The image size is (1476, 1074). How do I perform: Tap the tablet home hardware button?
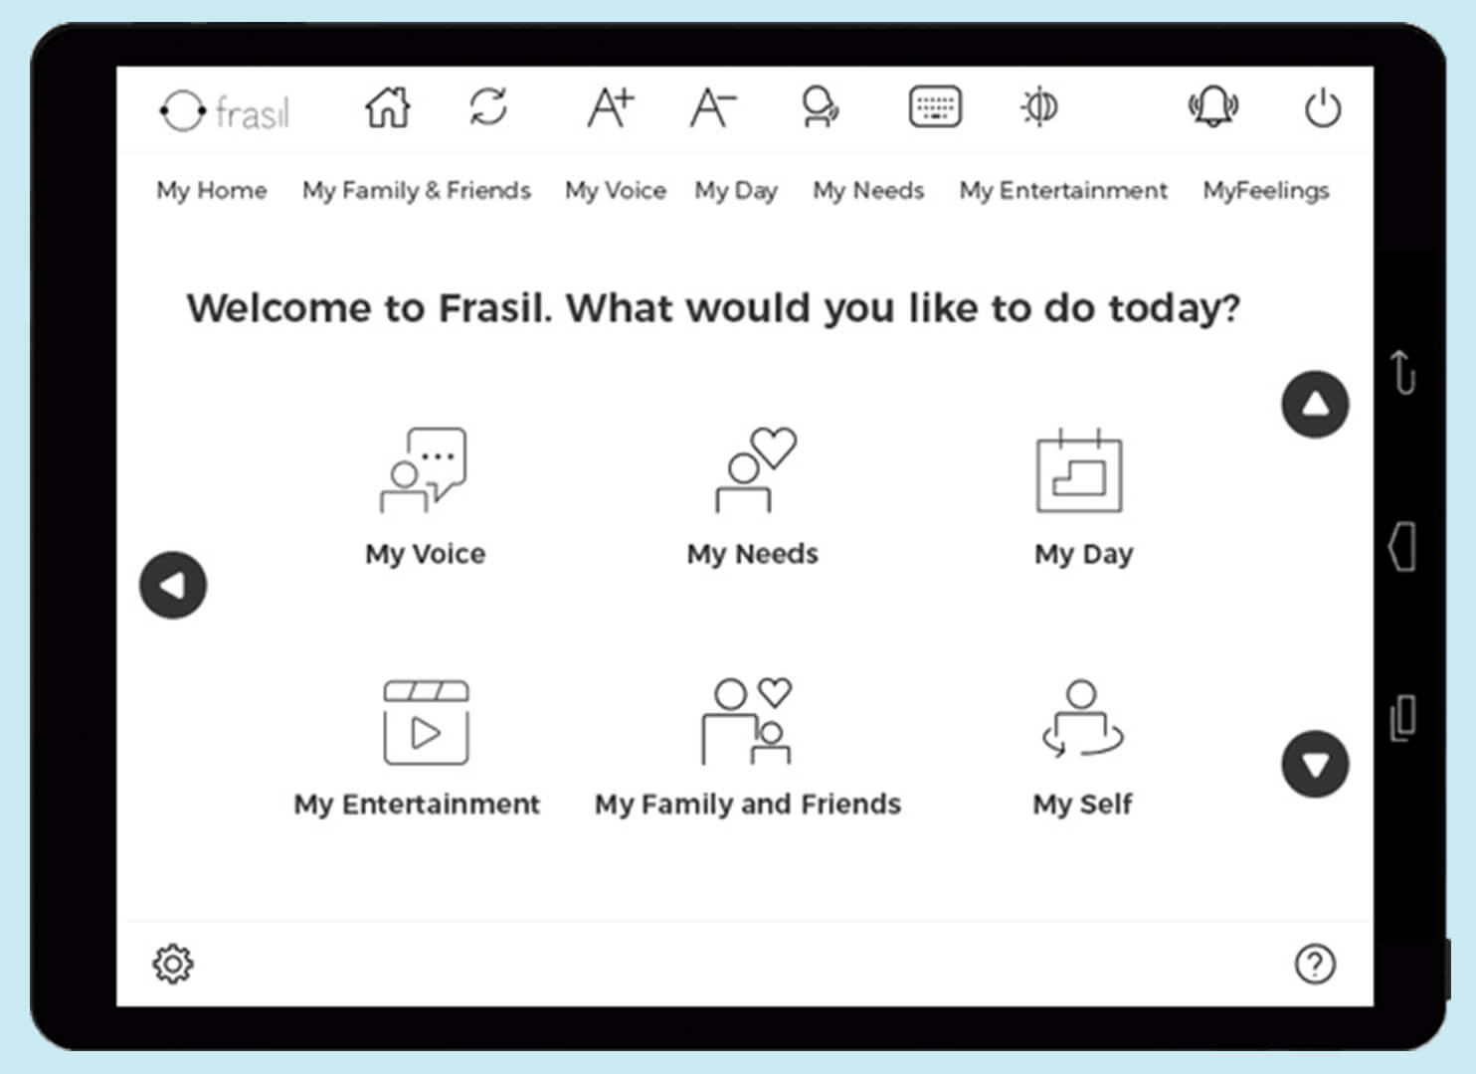click(1402, 546)
